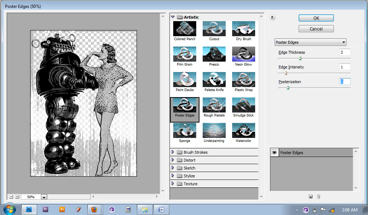Choose the Cutout filter thumbnail
368x215 pixels.
pyautogui.click(x=214, y=29)
